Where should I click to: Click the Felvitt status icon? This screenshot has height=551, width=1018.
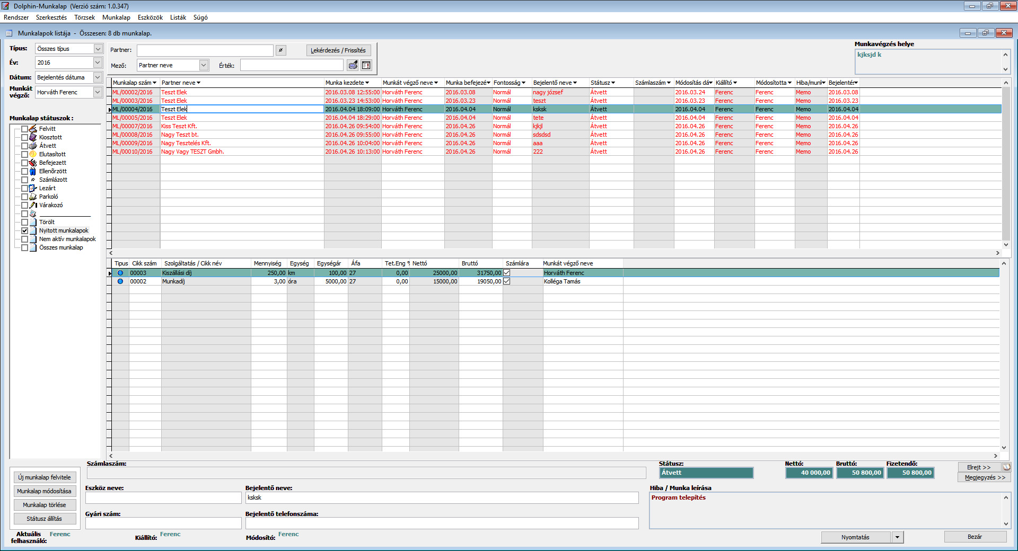tap(33, 129)
